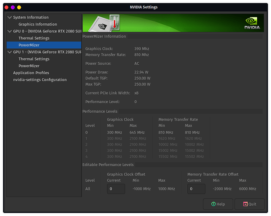Screen dimensions: 271x216
Task: Click the Max TGP value 250.00 W
Action: [x=142, y=84]
